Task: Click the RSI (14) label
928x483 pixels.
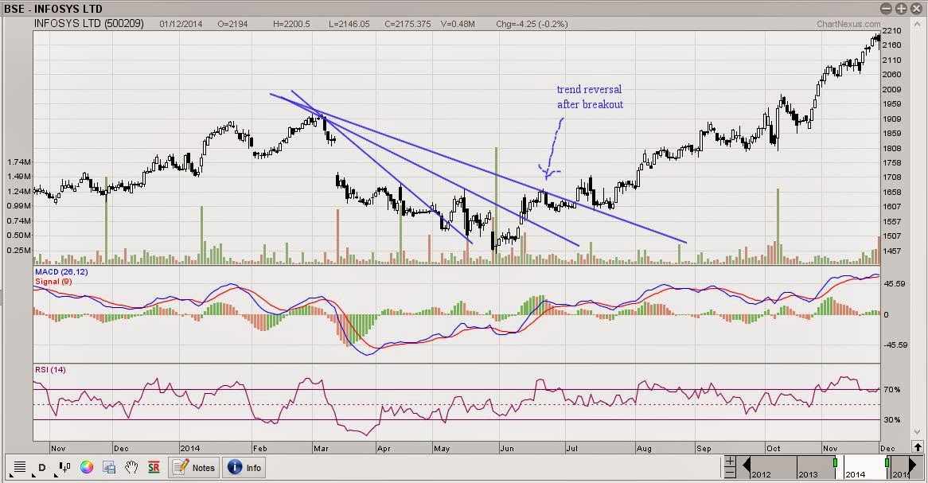Action: point(50,369)
